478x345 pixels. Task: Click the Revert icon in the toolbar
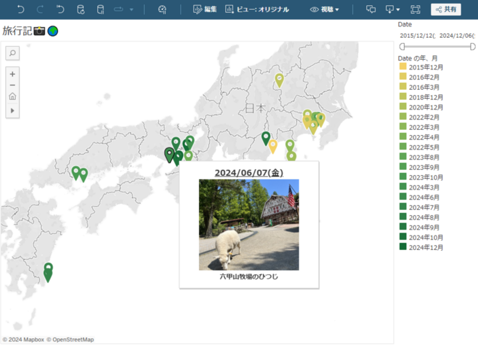coord(60,9)
